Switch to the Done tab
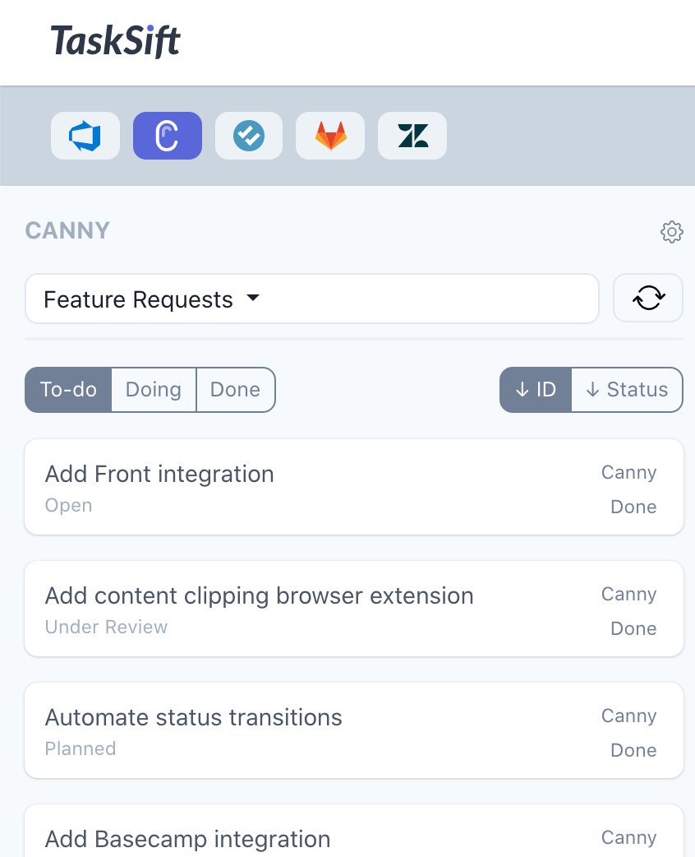Viewport: 695px width, 857px height. click(x=235, y=390)
